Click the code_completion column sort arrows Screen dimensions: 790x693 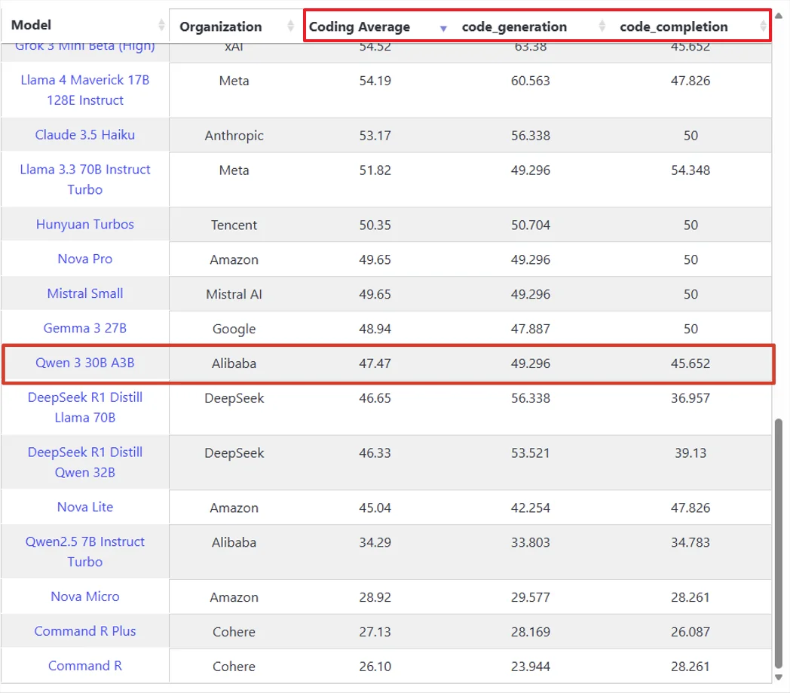(x=763, y=26)
